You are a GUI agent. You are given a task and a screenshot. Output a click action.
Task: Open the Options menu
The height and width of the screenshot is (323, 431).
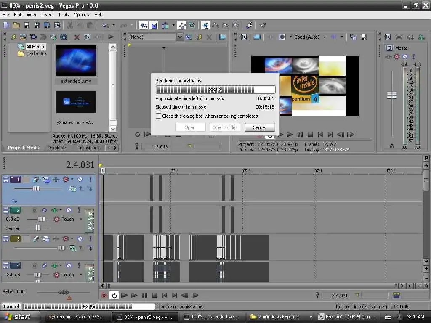click(x=81, y=15)
